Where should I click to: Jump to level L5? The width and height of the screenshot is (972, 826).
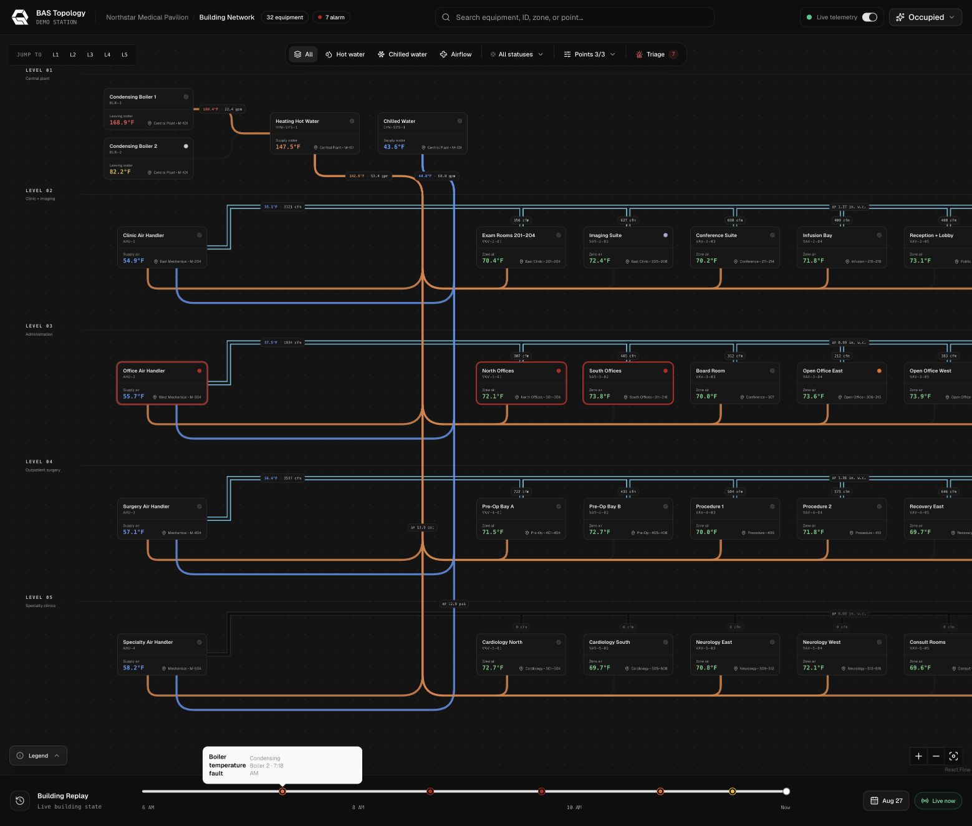pyautogui.click(x=125, y=55)
